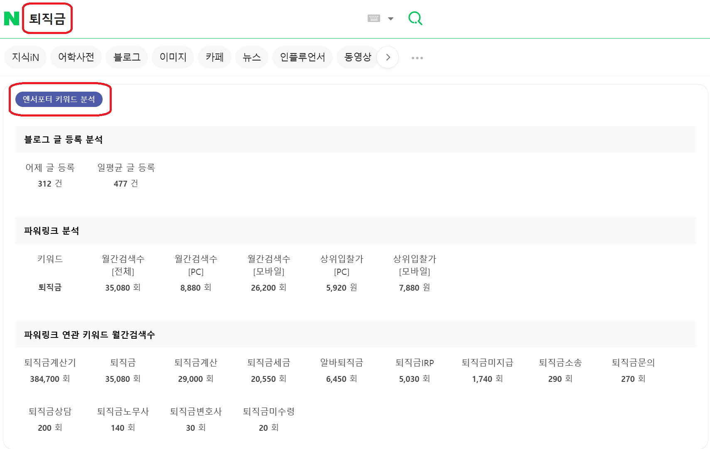The image size is (710, 449).
Task: Click the green Naver N logo
Action: [12, 18]
